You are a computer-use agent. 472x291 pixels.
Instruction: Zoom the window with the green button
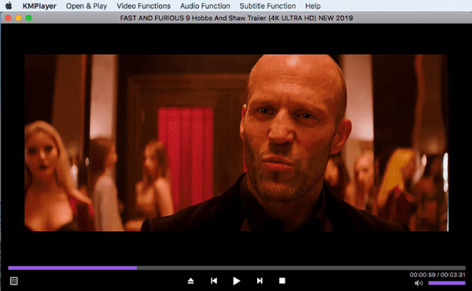coord(28,18)
